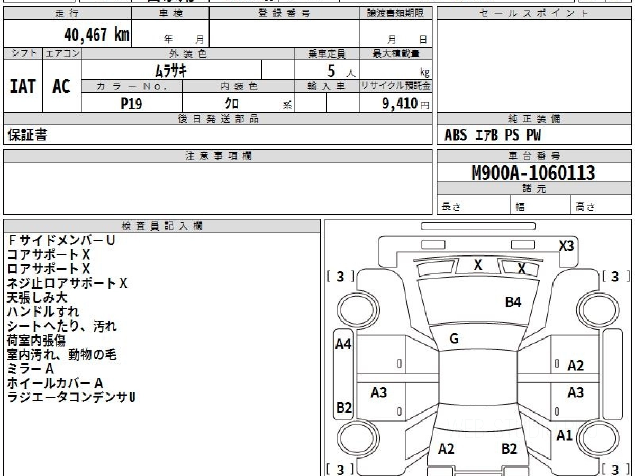
Task: Click the ムラサキ exterior color field
Action: 171,70
